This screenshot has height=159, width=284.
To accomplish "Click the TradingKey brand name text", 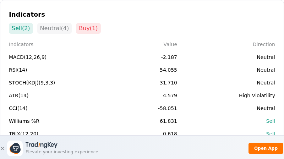I will point(41,145).
